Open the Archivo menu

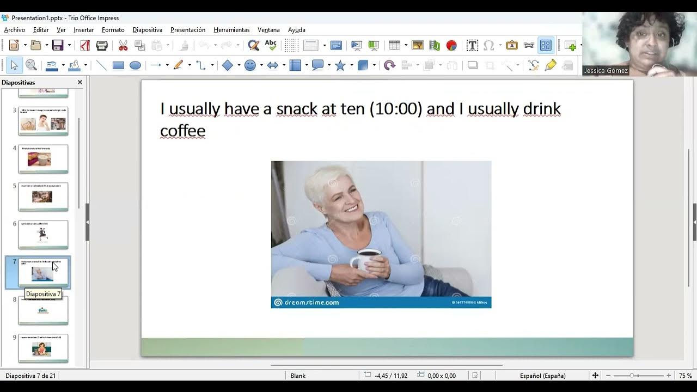[15, 30]
